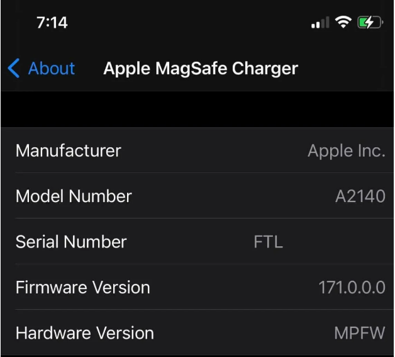
Task: Tap the back chevron arrow icon
Action: (14, 68)
